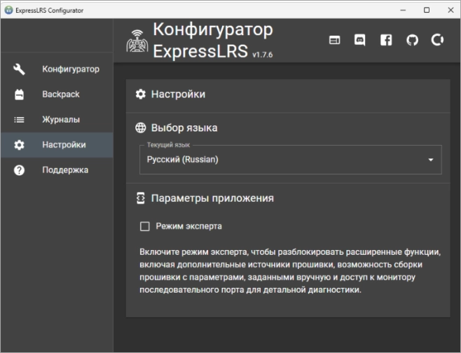Open the GitHub link icon

point(412,40)
